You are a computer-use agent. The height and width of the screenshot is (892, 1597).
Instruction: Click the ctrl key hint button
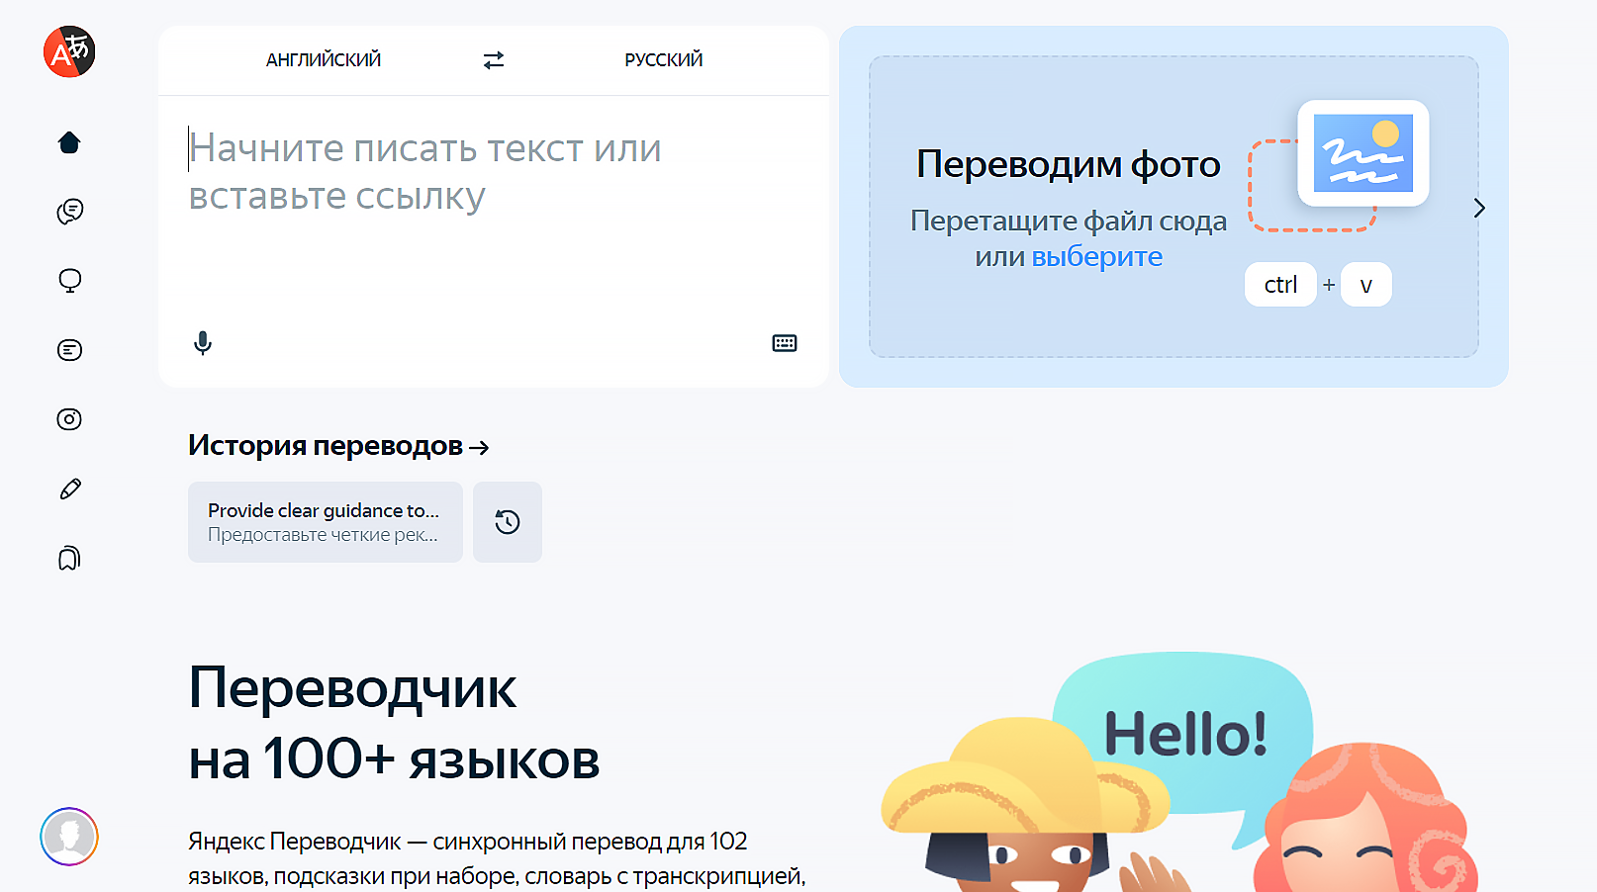1280,285
